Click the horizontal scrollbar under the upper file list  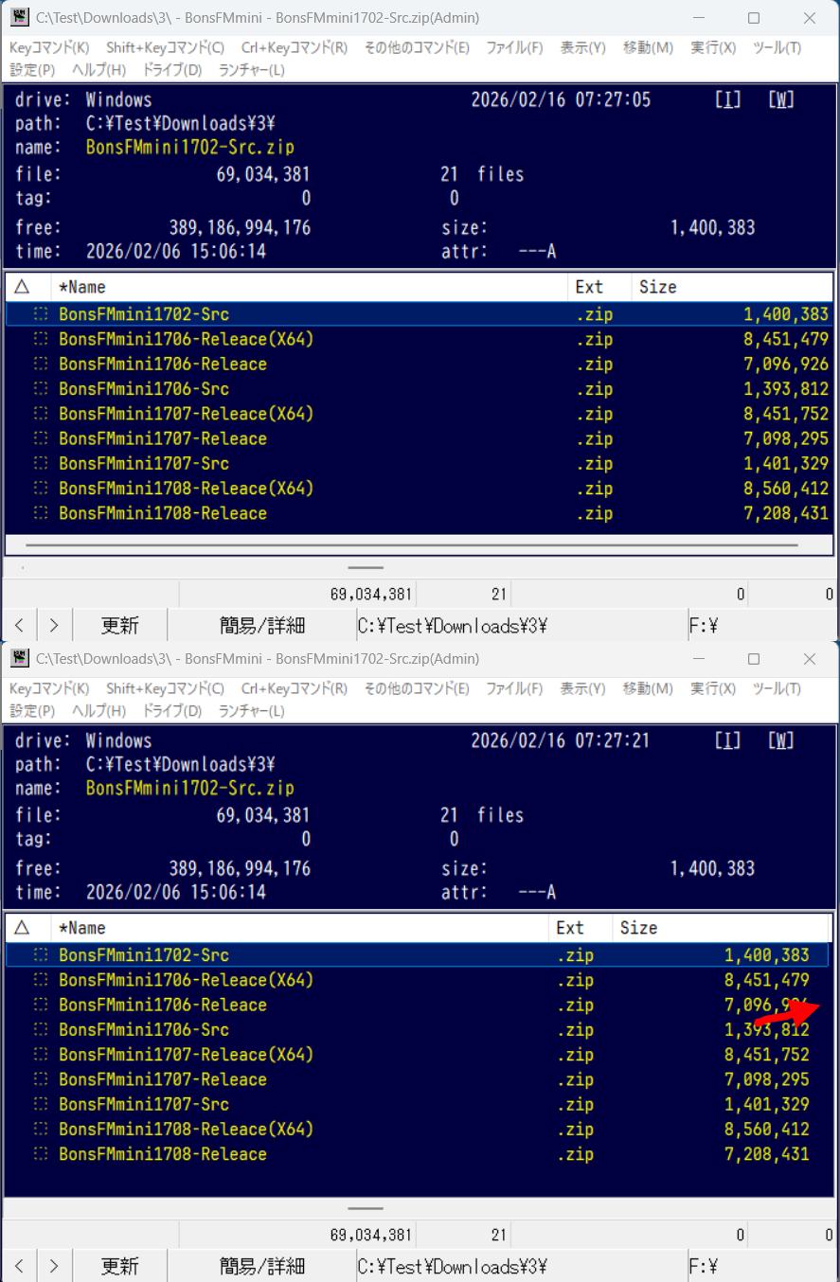pos(411,546)
